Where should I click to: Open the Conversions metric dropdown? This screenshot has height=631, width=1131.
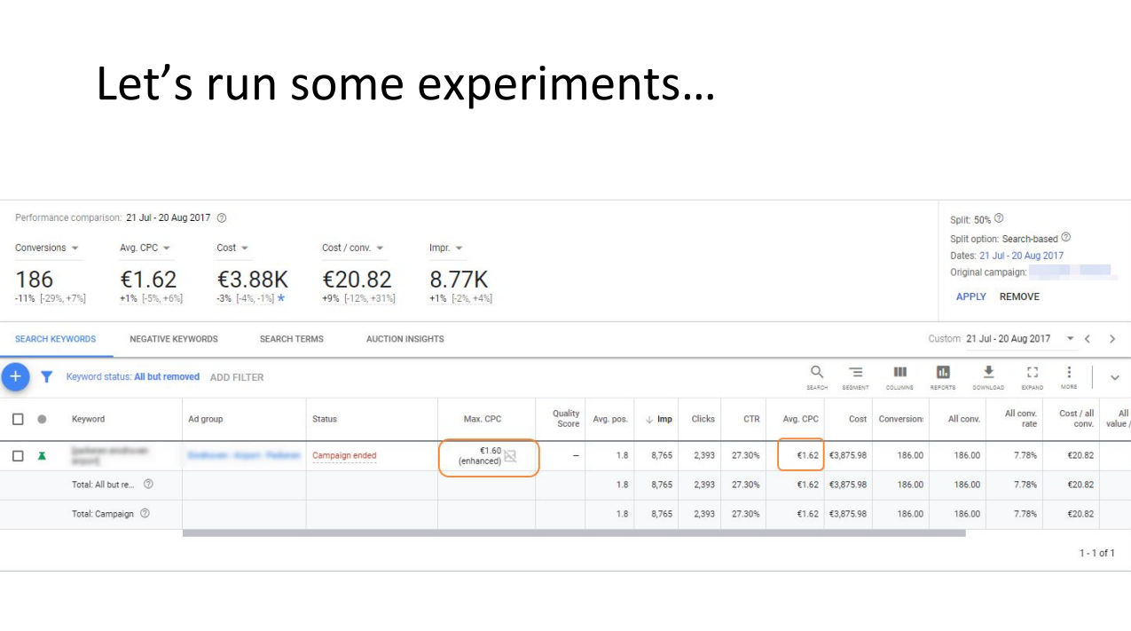point(47,248)
